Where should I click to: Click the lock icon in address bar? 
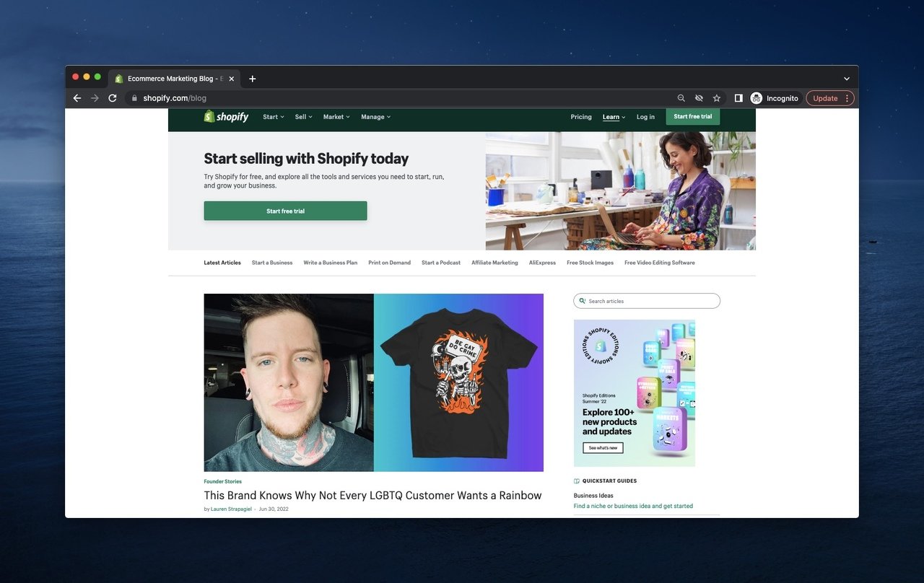tap(134, 98)
